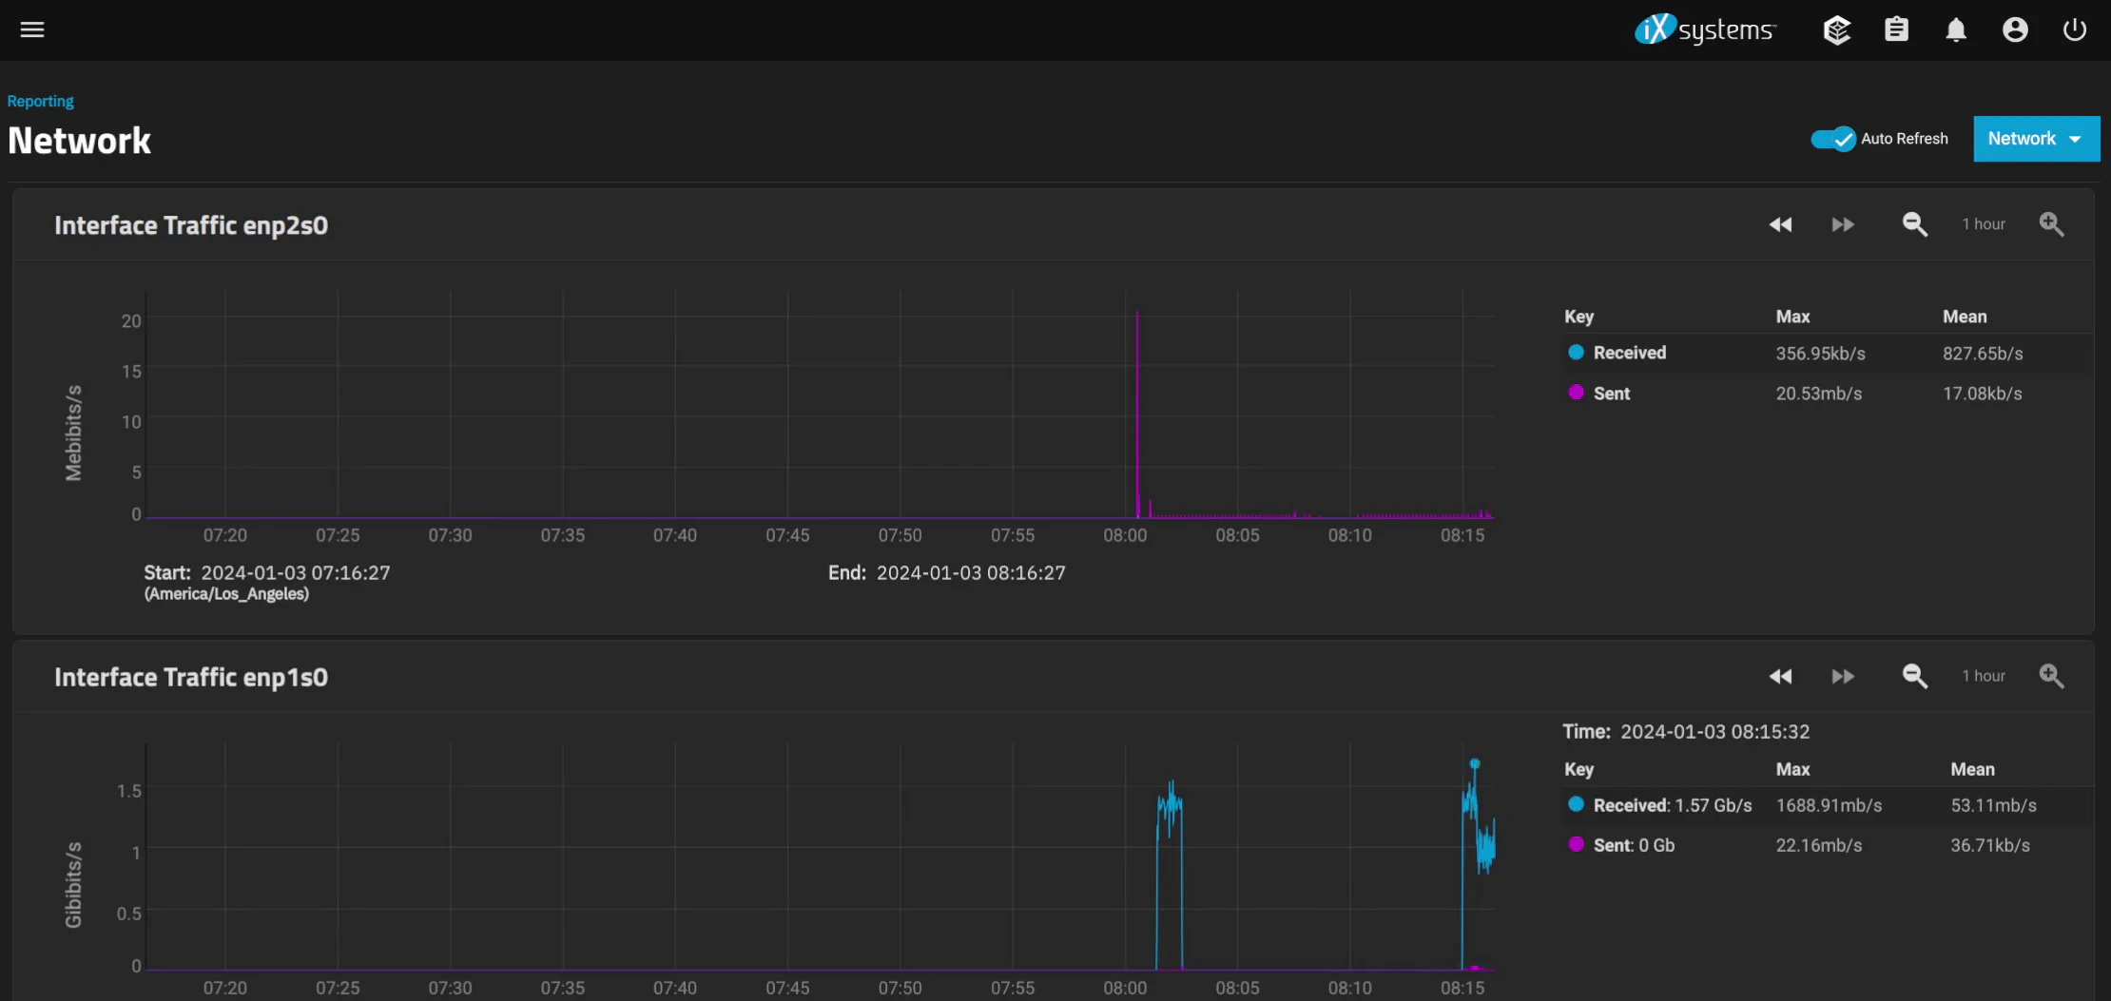Open the user account settings icon
This screenshot has height=1001, width=2111.
(2015, 29)
